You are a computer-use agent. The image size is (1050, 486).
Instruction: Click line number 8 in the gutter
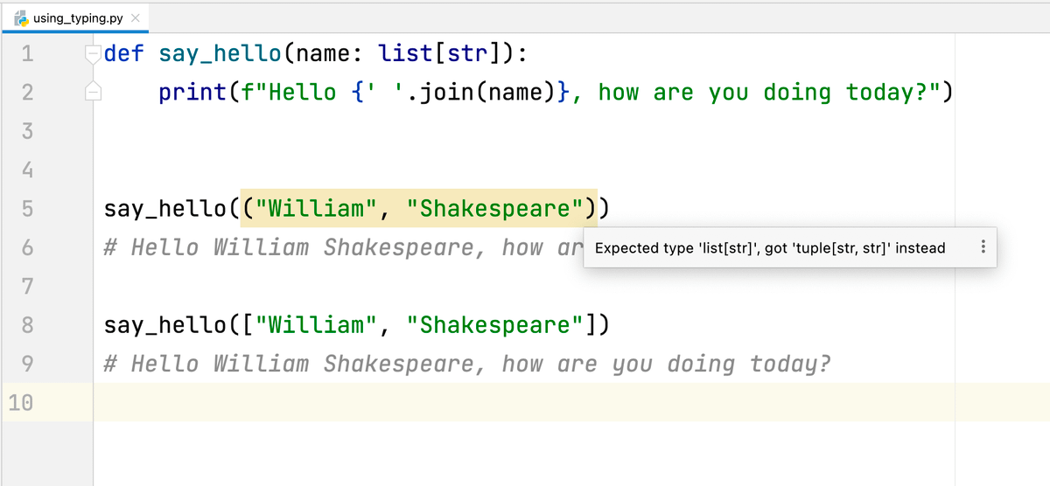(26, 326)
